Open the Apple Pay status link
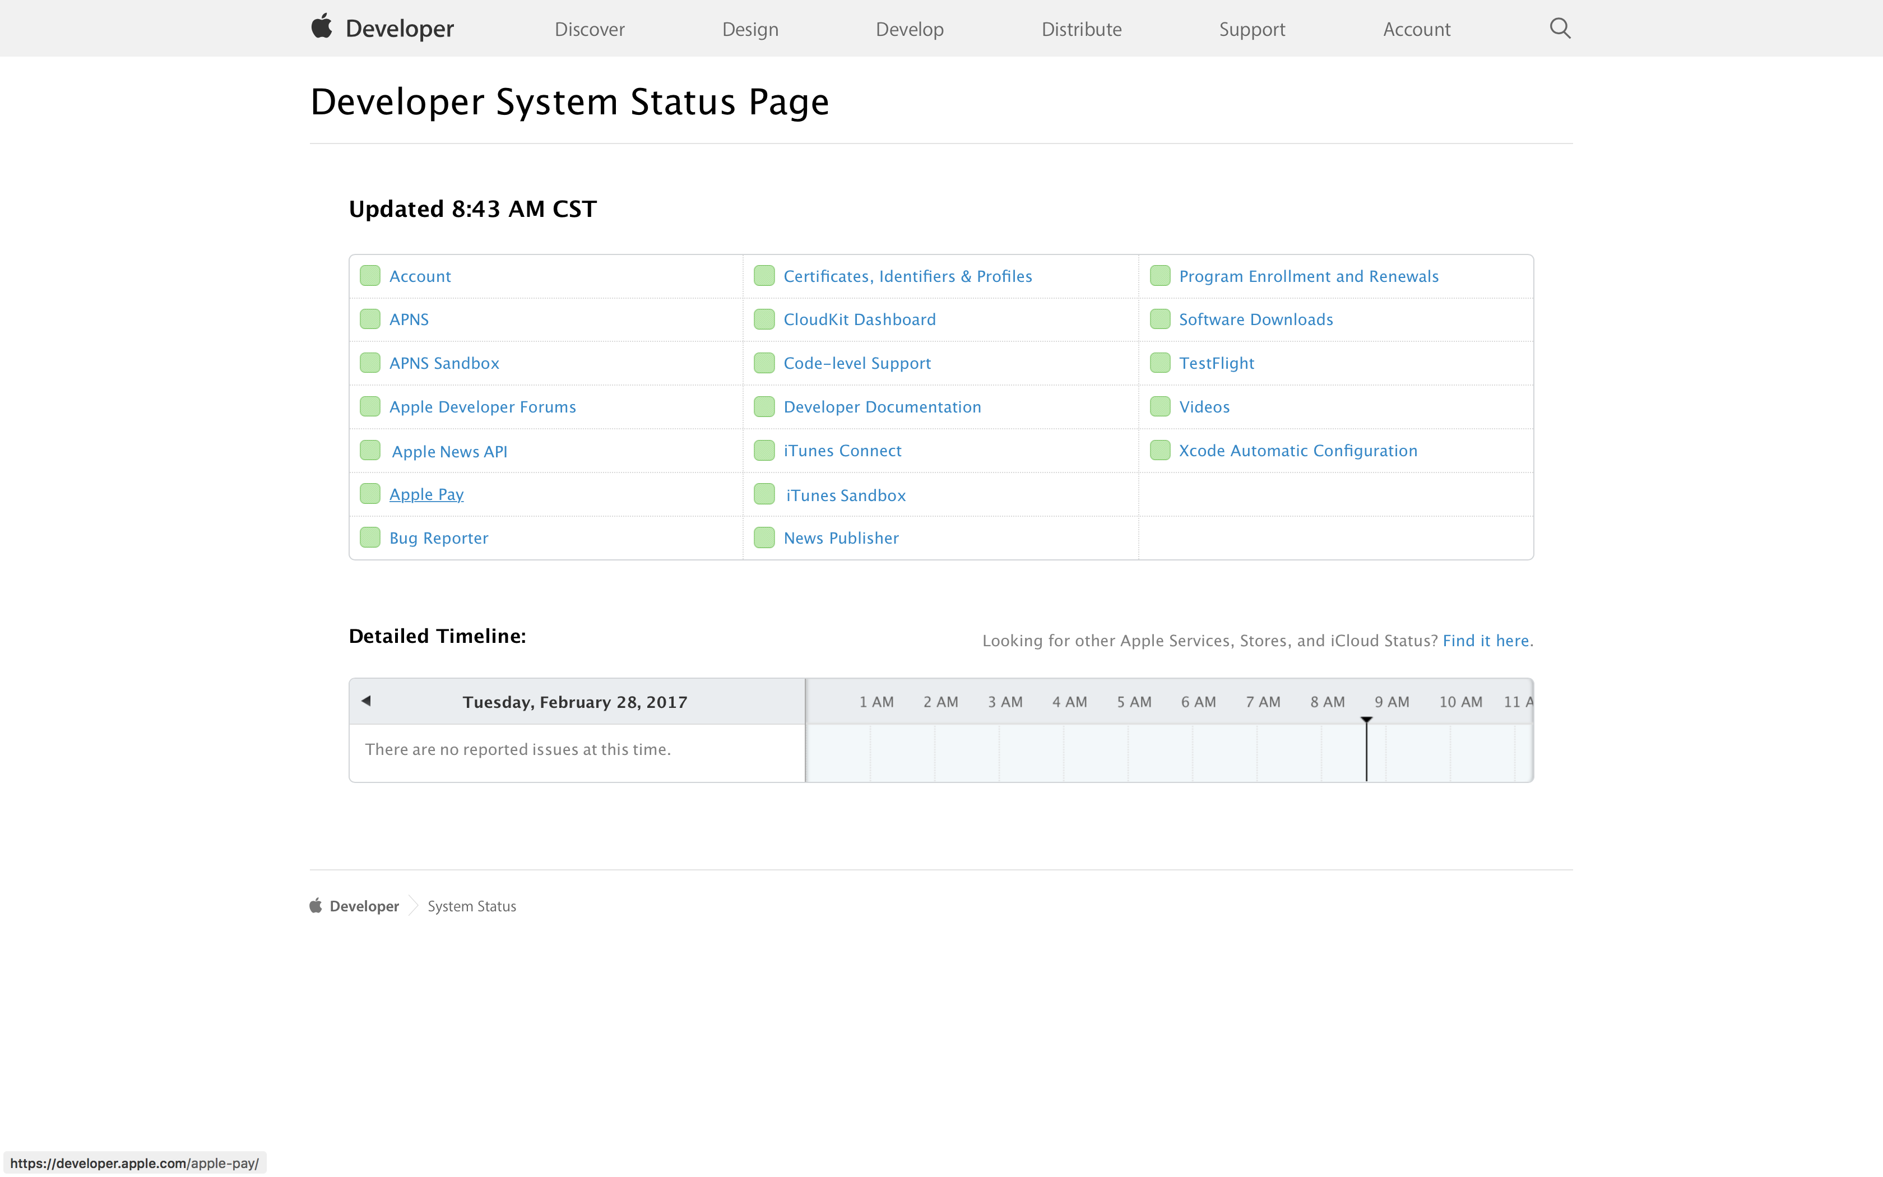 tap(425, 494)
